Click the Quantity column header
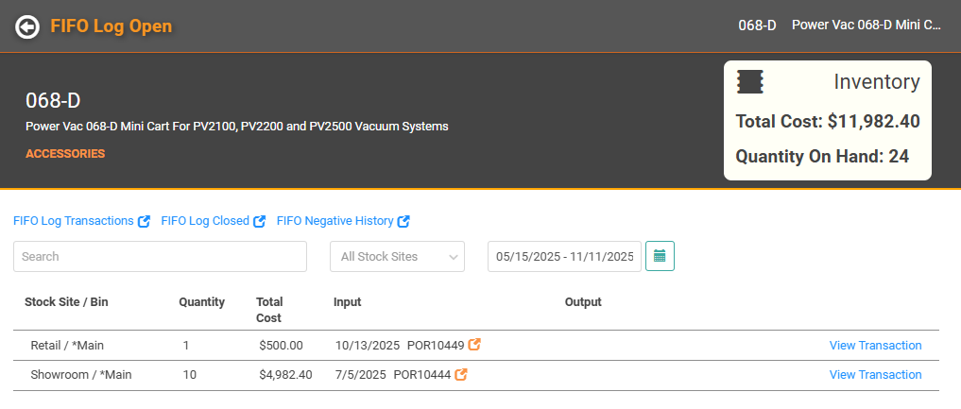The width and height of the screenshot is (961, 409). (201, 302)
